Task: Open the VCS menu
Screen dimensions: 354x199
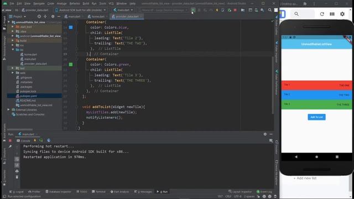Action: coord(111,4)
